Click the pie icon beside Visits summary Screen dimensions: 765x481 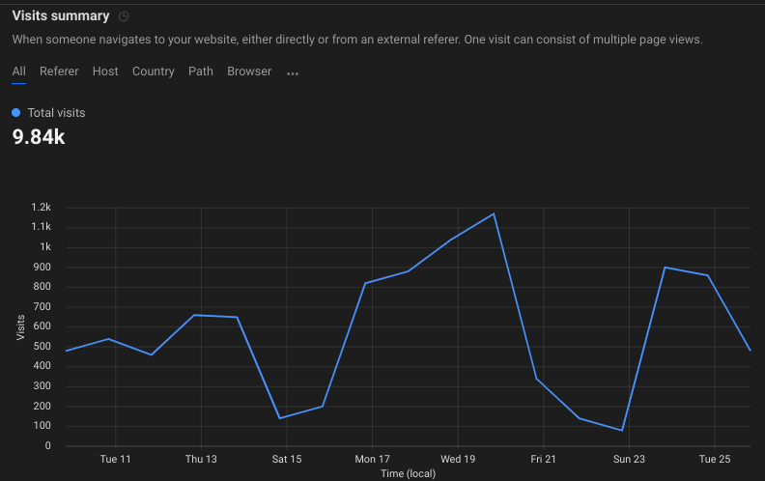tap(124, 16)
